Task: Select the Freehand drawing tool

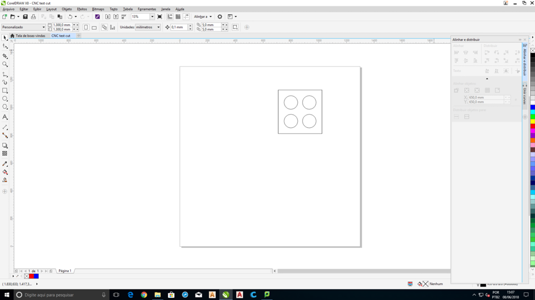Action: tap(5, 74)
